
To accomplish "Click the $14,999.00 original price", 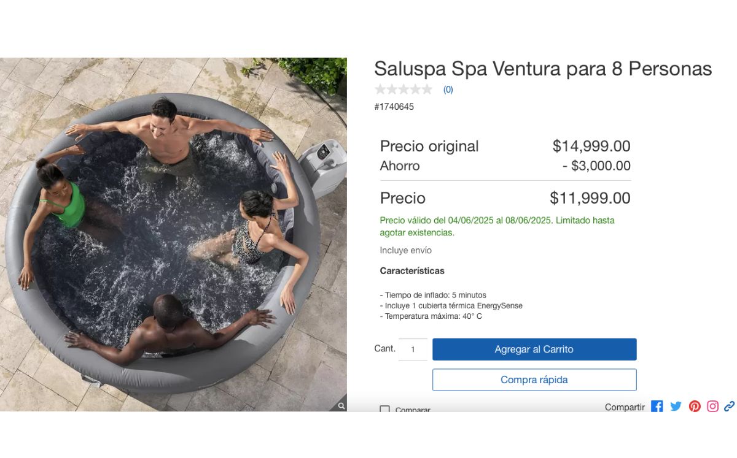I will pyautogui.click(x=591, y=146).
